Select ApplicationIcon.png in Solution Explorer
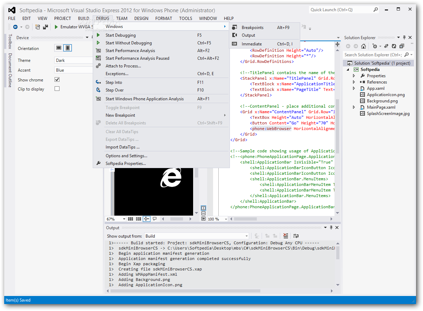This screenshot has width=423, height=311. click(386, 95)
